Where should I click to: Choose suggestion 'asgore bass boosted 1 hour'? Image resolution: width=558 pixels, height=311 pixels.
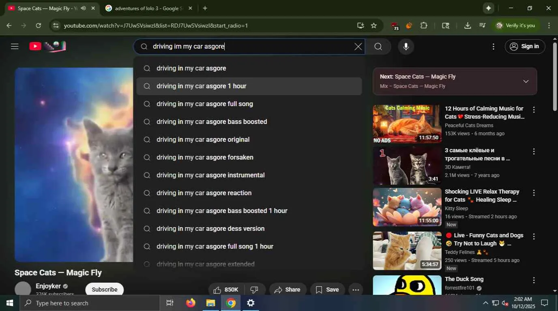[x=249, y=211]
